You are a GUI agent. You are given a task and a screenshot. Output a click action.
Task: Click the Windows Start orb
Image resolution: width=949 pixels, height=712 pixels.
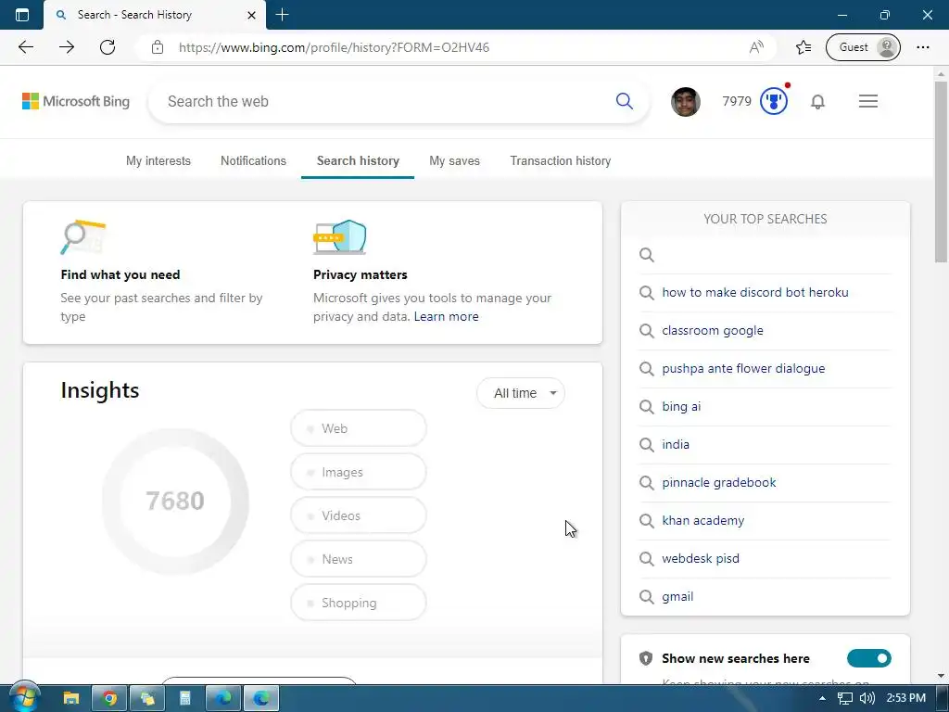(x=24, y=697)
